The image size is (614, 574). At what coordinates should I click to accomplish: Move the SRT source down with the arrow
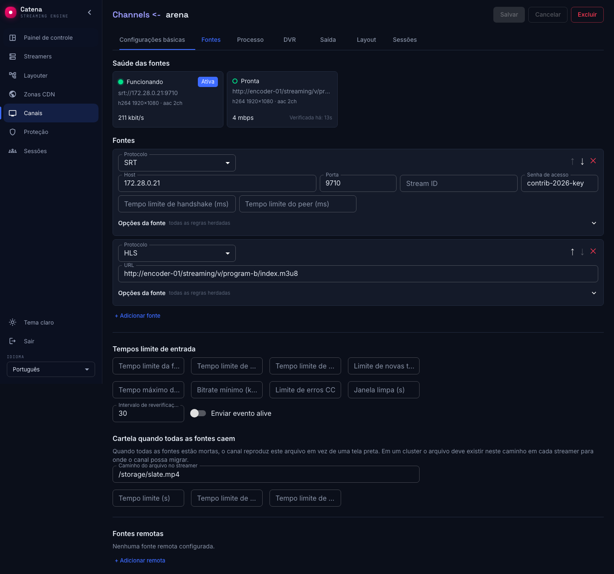(x=582, y=161)
